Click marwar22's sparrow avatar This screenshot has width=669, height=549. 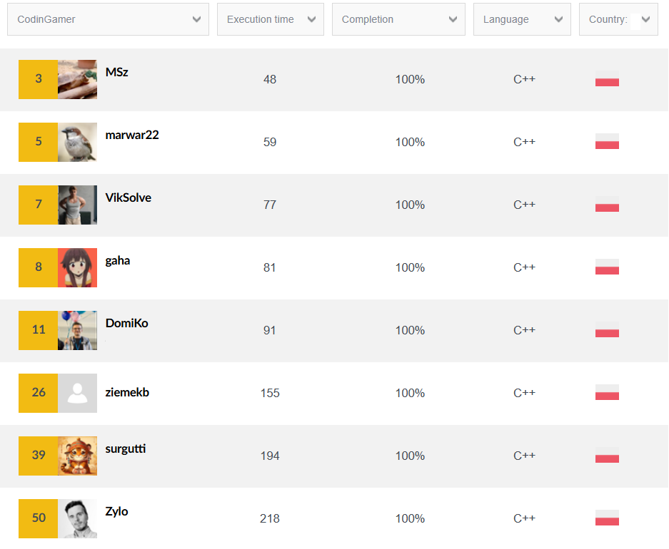coord(77,143)
